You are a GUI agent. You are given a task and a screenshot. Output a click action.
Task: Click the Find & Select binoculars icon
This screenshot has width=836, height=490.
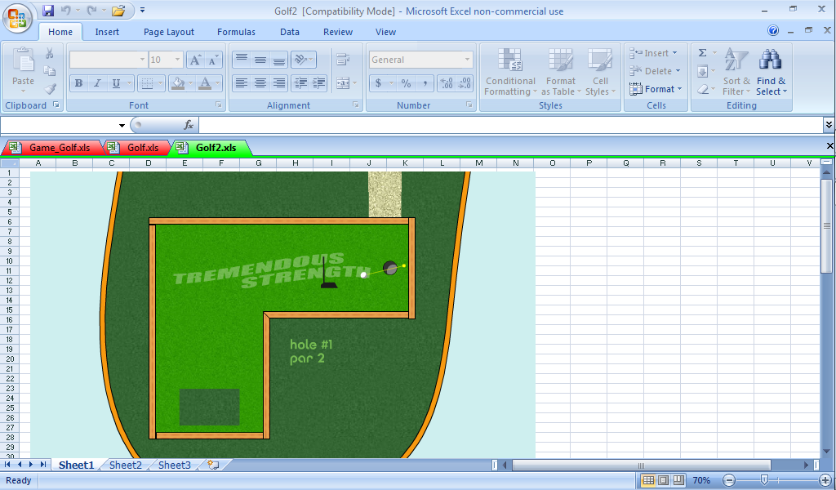click(771, 61)
